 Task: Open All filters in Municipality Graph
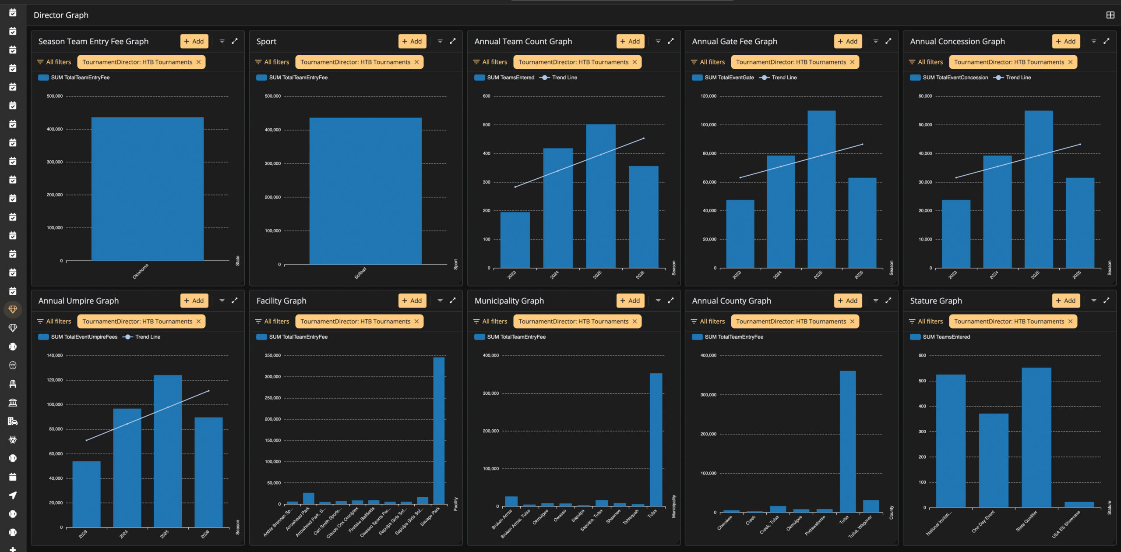(490, 322)
